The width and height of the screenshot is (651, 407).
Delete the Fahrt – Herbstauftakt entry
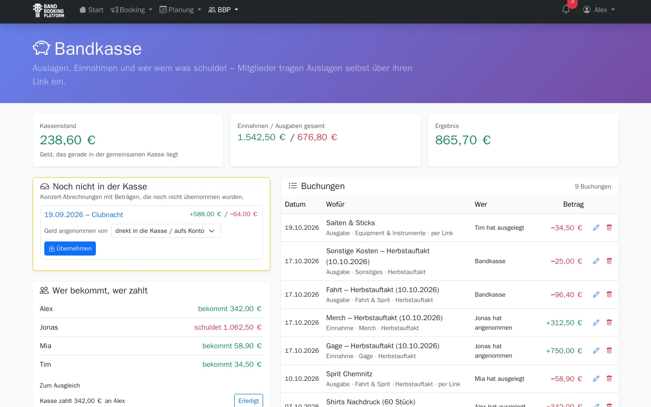point(609,294)
